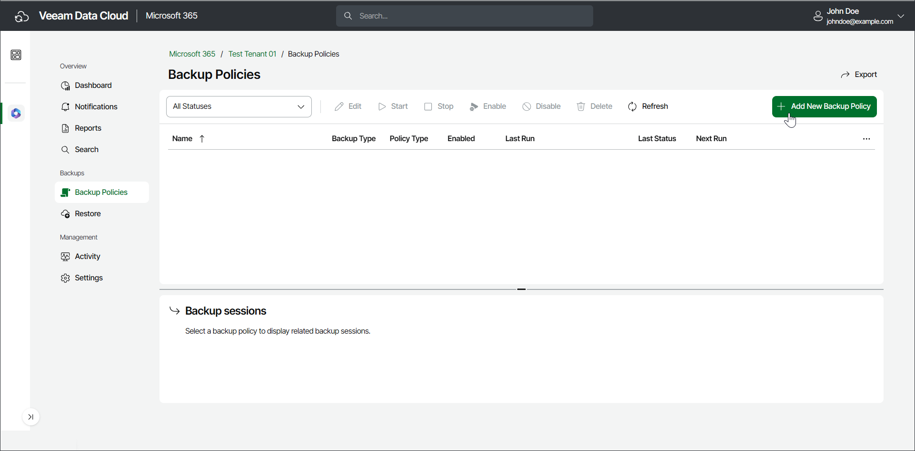The height and width of the screenshot is (451, 915).
Task: Click the Disable toolbar button
Action: (x=541, y=106)
